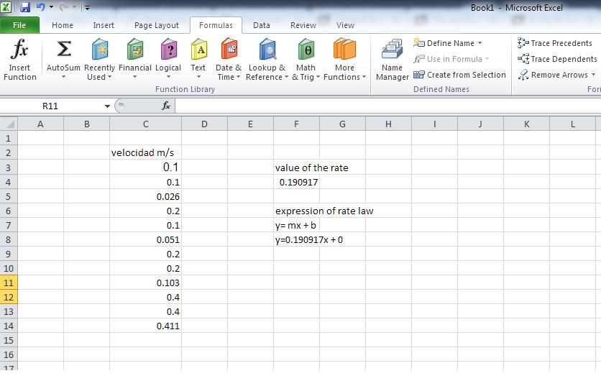Expand Math & Trig dropdown arrow
Viewport: 601px width, 381px height.
click(x=318, y=77)
